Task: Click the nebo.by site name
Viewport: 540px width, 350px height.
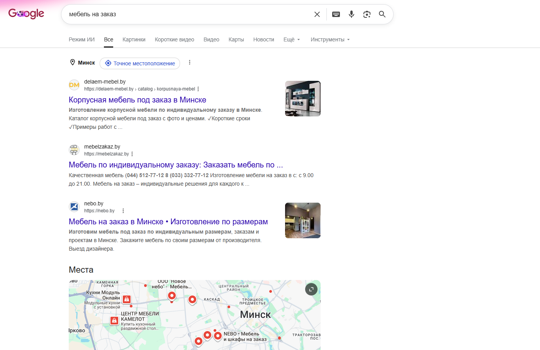Action: point(94,203)
